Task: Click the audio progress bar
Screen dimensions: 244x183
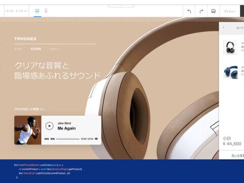Action: tap(68, 139)
